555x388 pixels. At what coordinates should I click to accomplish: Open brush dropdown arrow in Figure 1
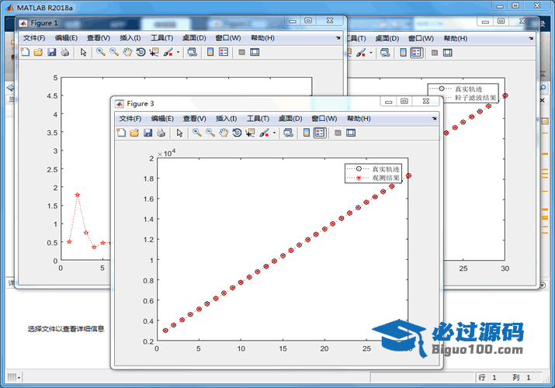178,52
